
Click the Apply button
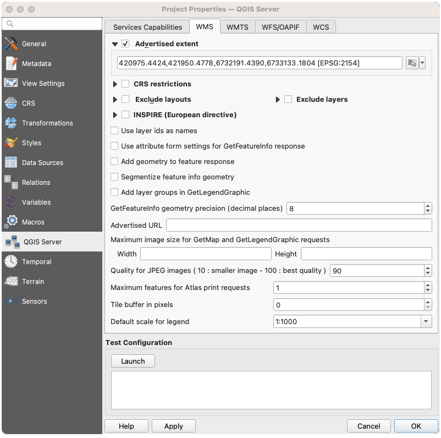(x=174, y=426)
